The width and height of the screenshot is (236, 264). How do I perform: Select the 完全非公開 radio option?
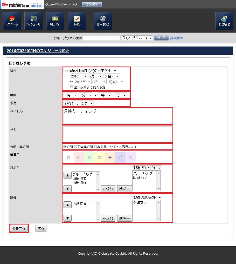point(75,147)
